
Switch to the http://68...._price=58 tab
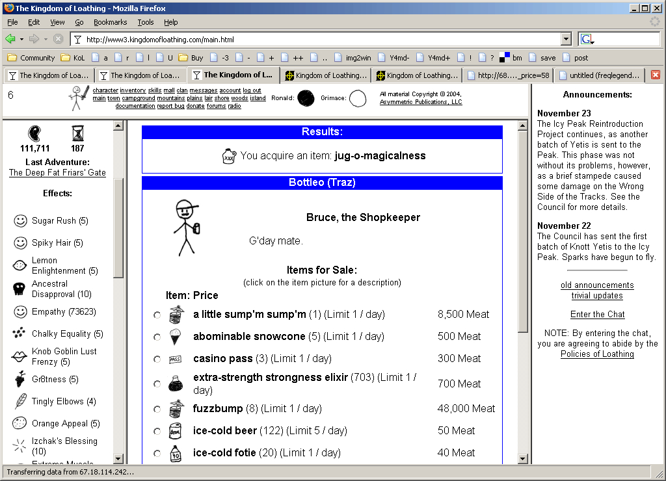coord(509,75)
